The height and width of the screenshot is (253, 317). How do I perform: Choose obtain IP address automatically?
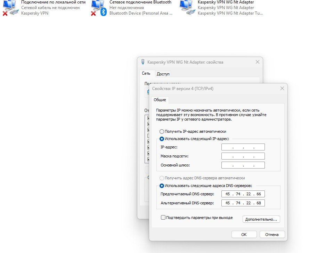[162, 132]
